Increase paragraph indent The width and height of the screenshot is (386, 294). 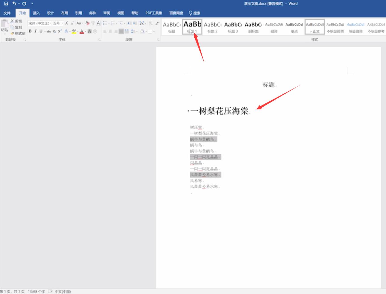pos(135,23)
